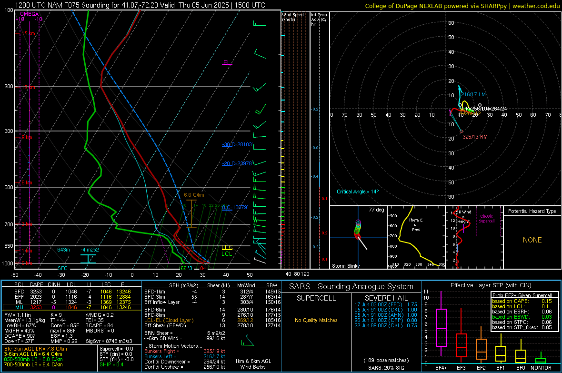This screenshot has height=373, width=562.
Task: Click the Theta-E v. Pres plot label
Action: pyautogui.click(x=416, y=224)
